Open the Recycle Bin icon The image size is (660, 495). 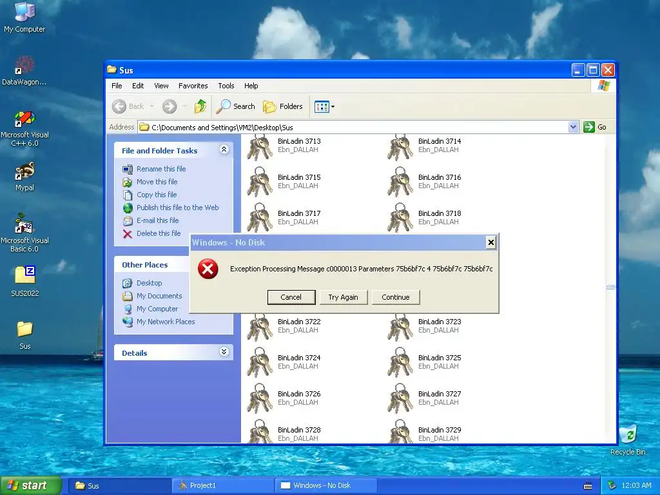pyautogui.click(x=628, y=440)
